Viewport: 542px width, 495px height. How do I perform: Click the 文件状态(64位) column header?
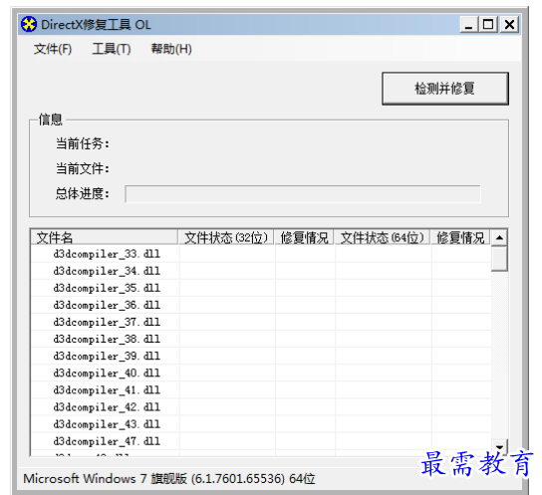[x=383, y=238]
